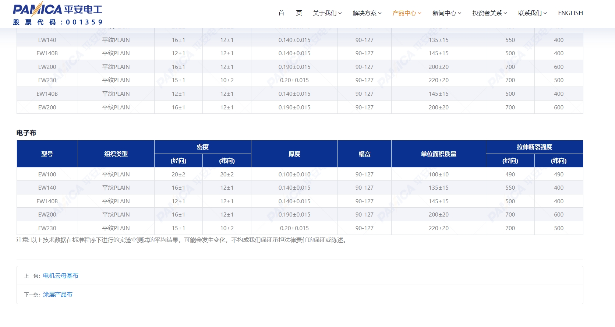Switch language to ENGLISH

(x=570, y=13)
